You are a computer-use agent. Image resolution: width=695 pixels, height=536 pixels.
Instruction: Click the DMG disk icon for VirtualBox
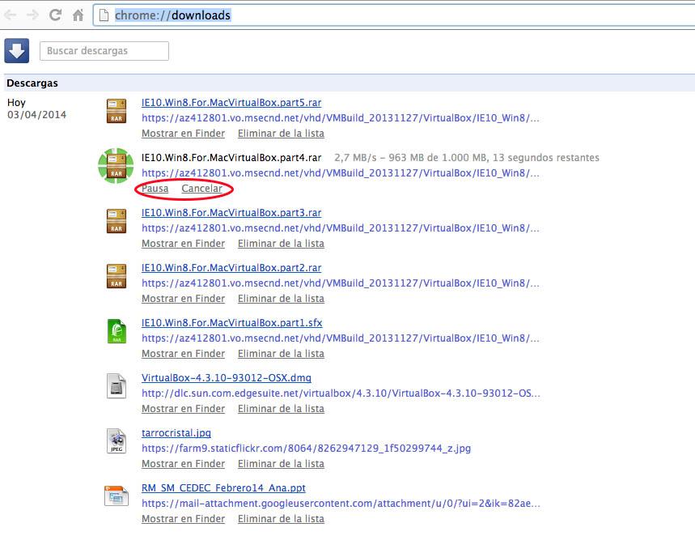[x=117, y=385]
